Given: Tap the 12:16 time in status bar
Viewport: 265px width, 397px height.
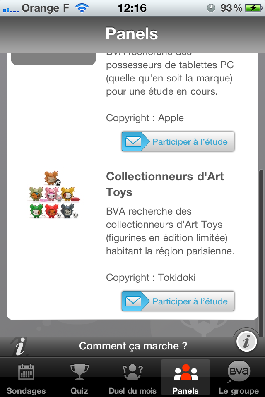Looking at the screenshot, I should coord(132,8).
